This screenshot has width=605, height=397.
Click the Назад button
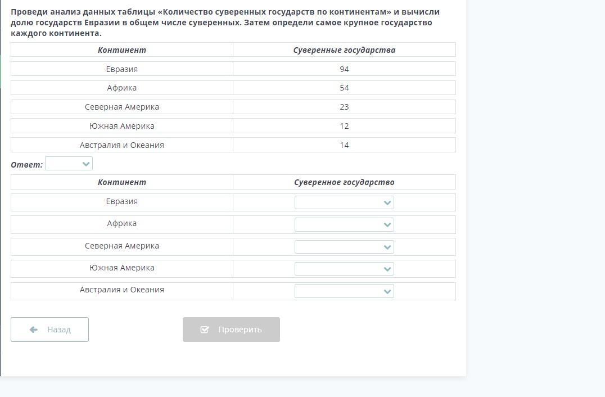coord(50,330)
